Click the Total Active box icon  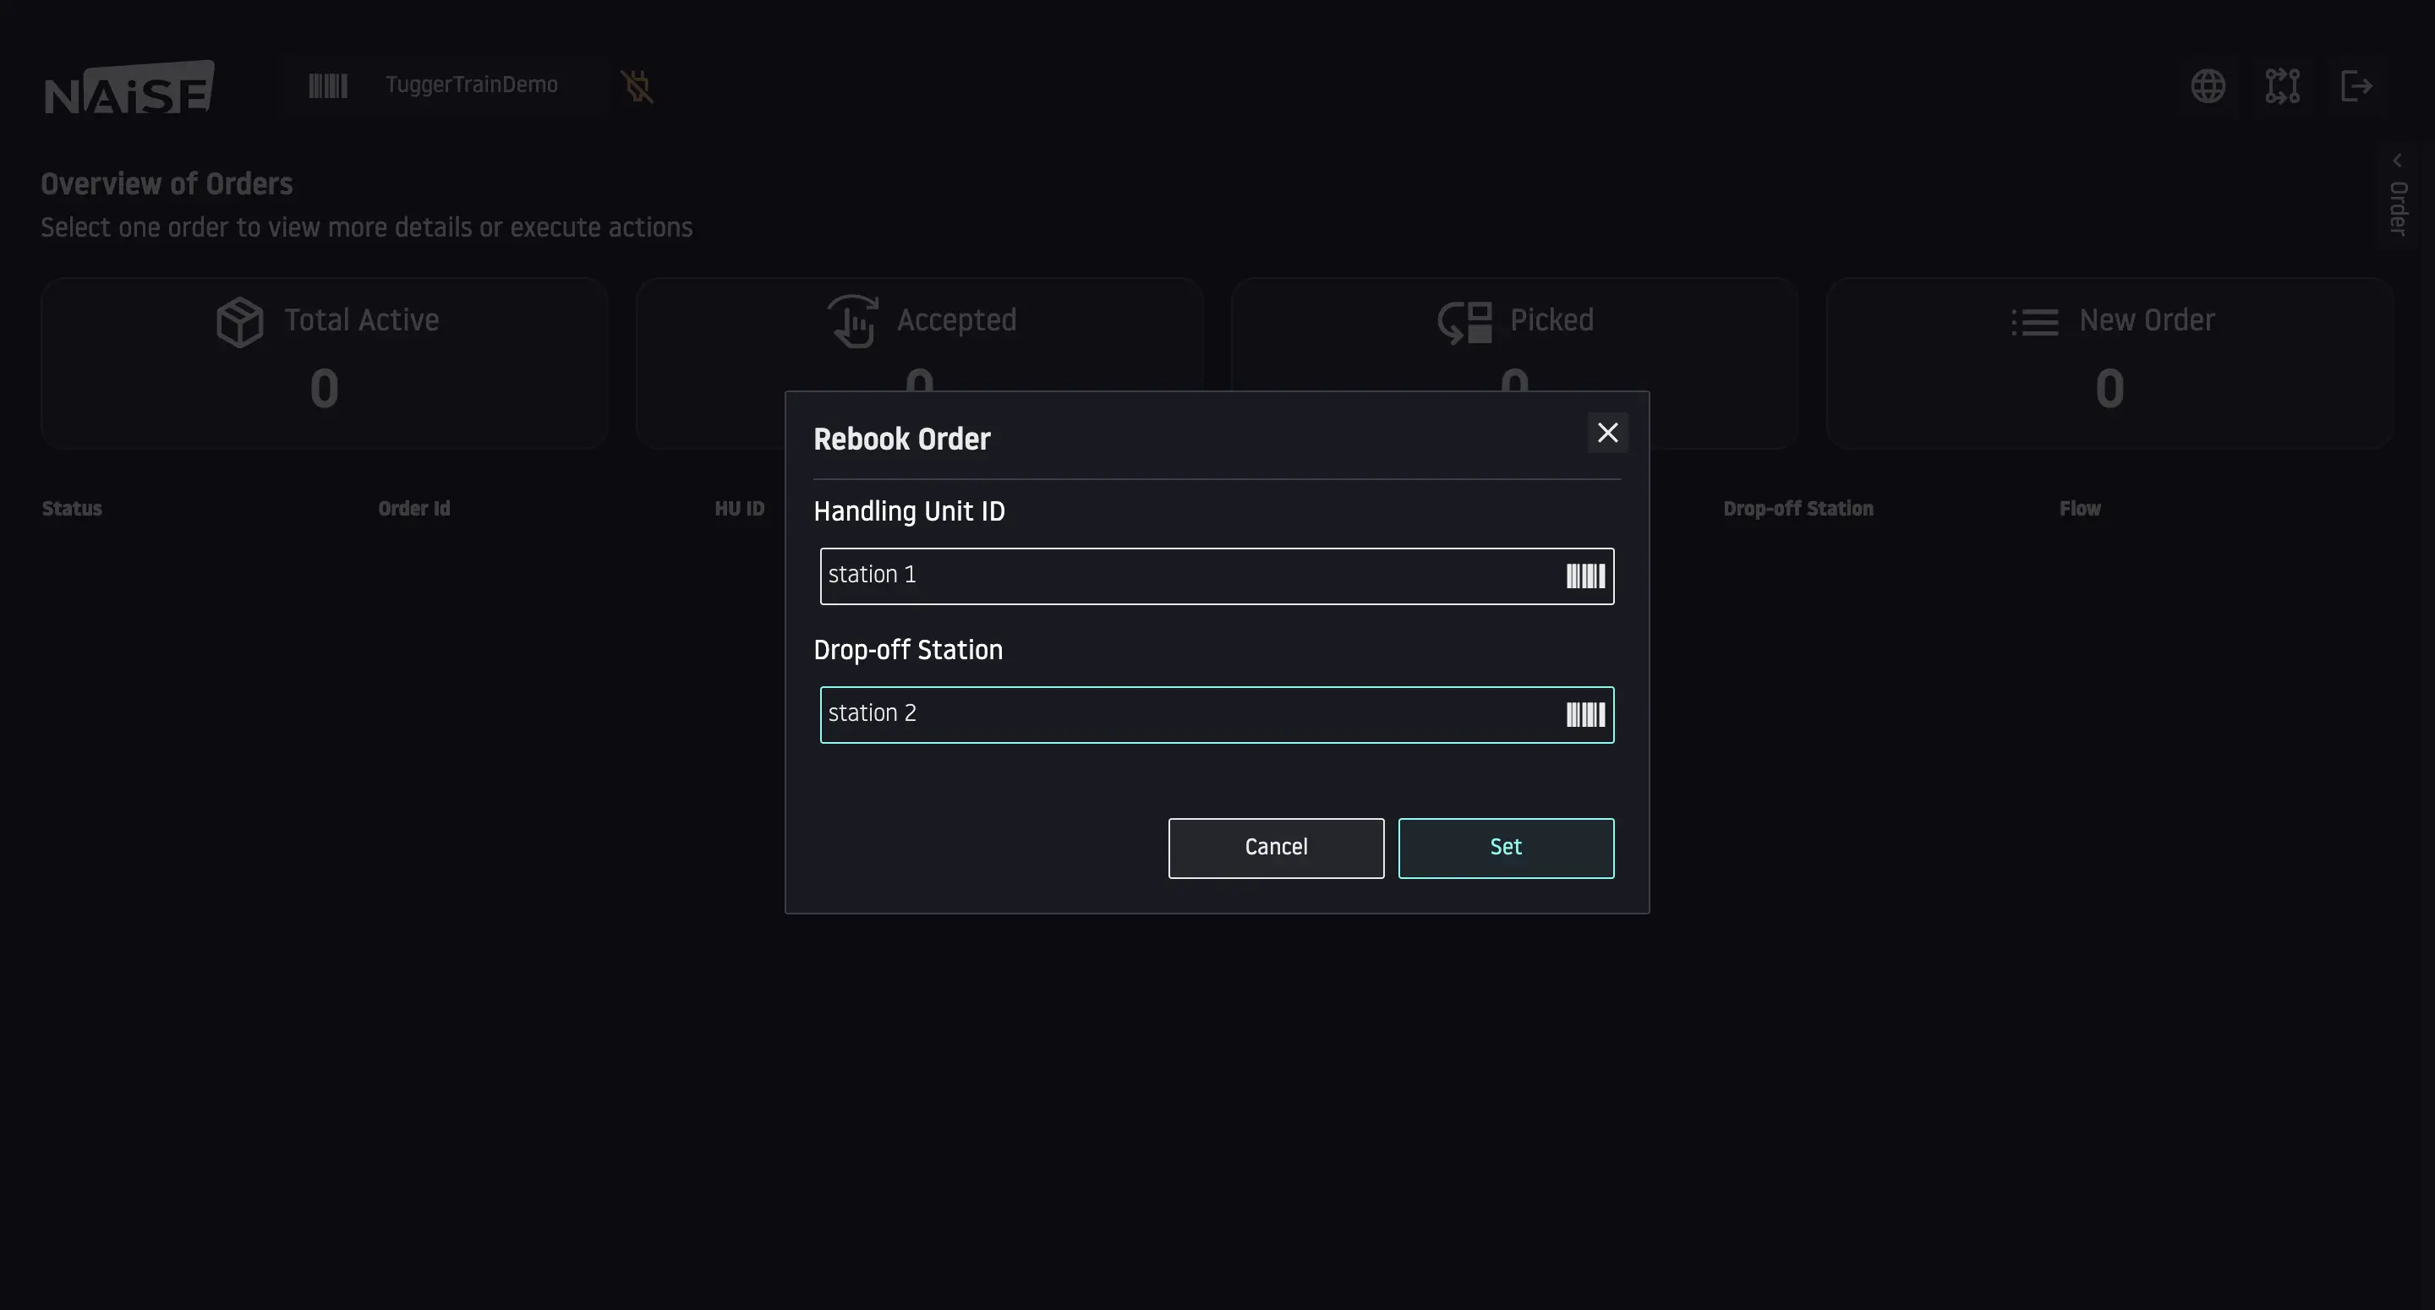tap(239, 322)
